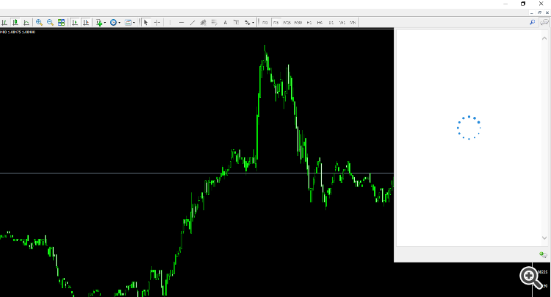Viewport: 551px width, 297px height.
Task: Close the inner chart window
Action: tap(547, 12)
